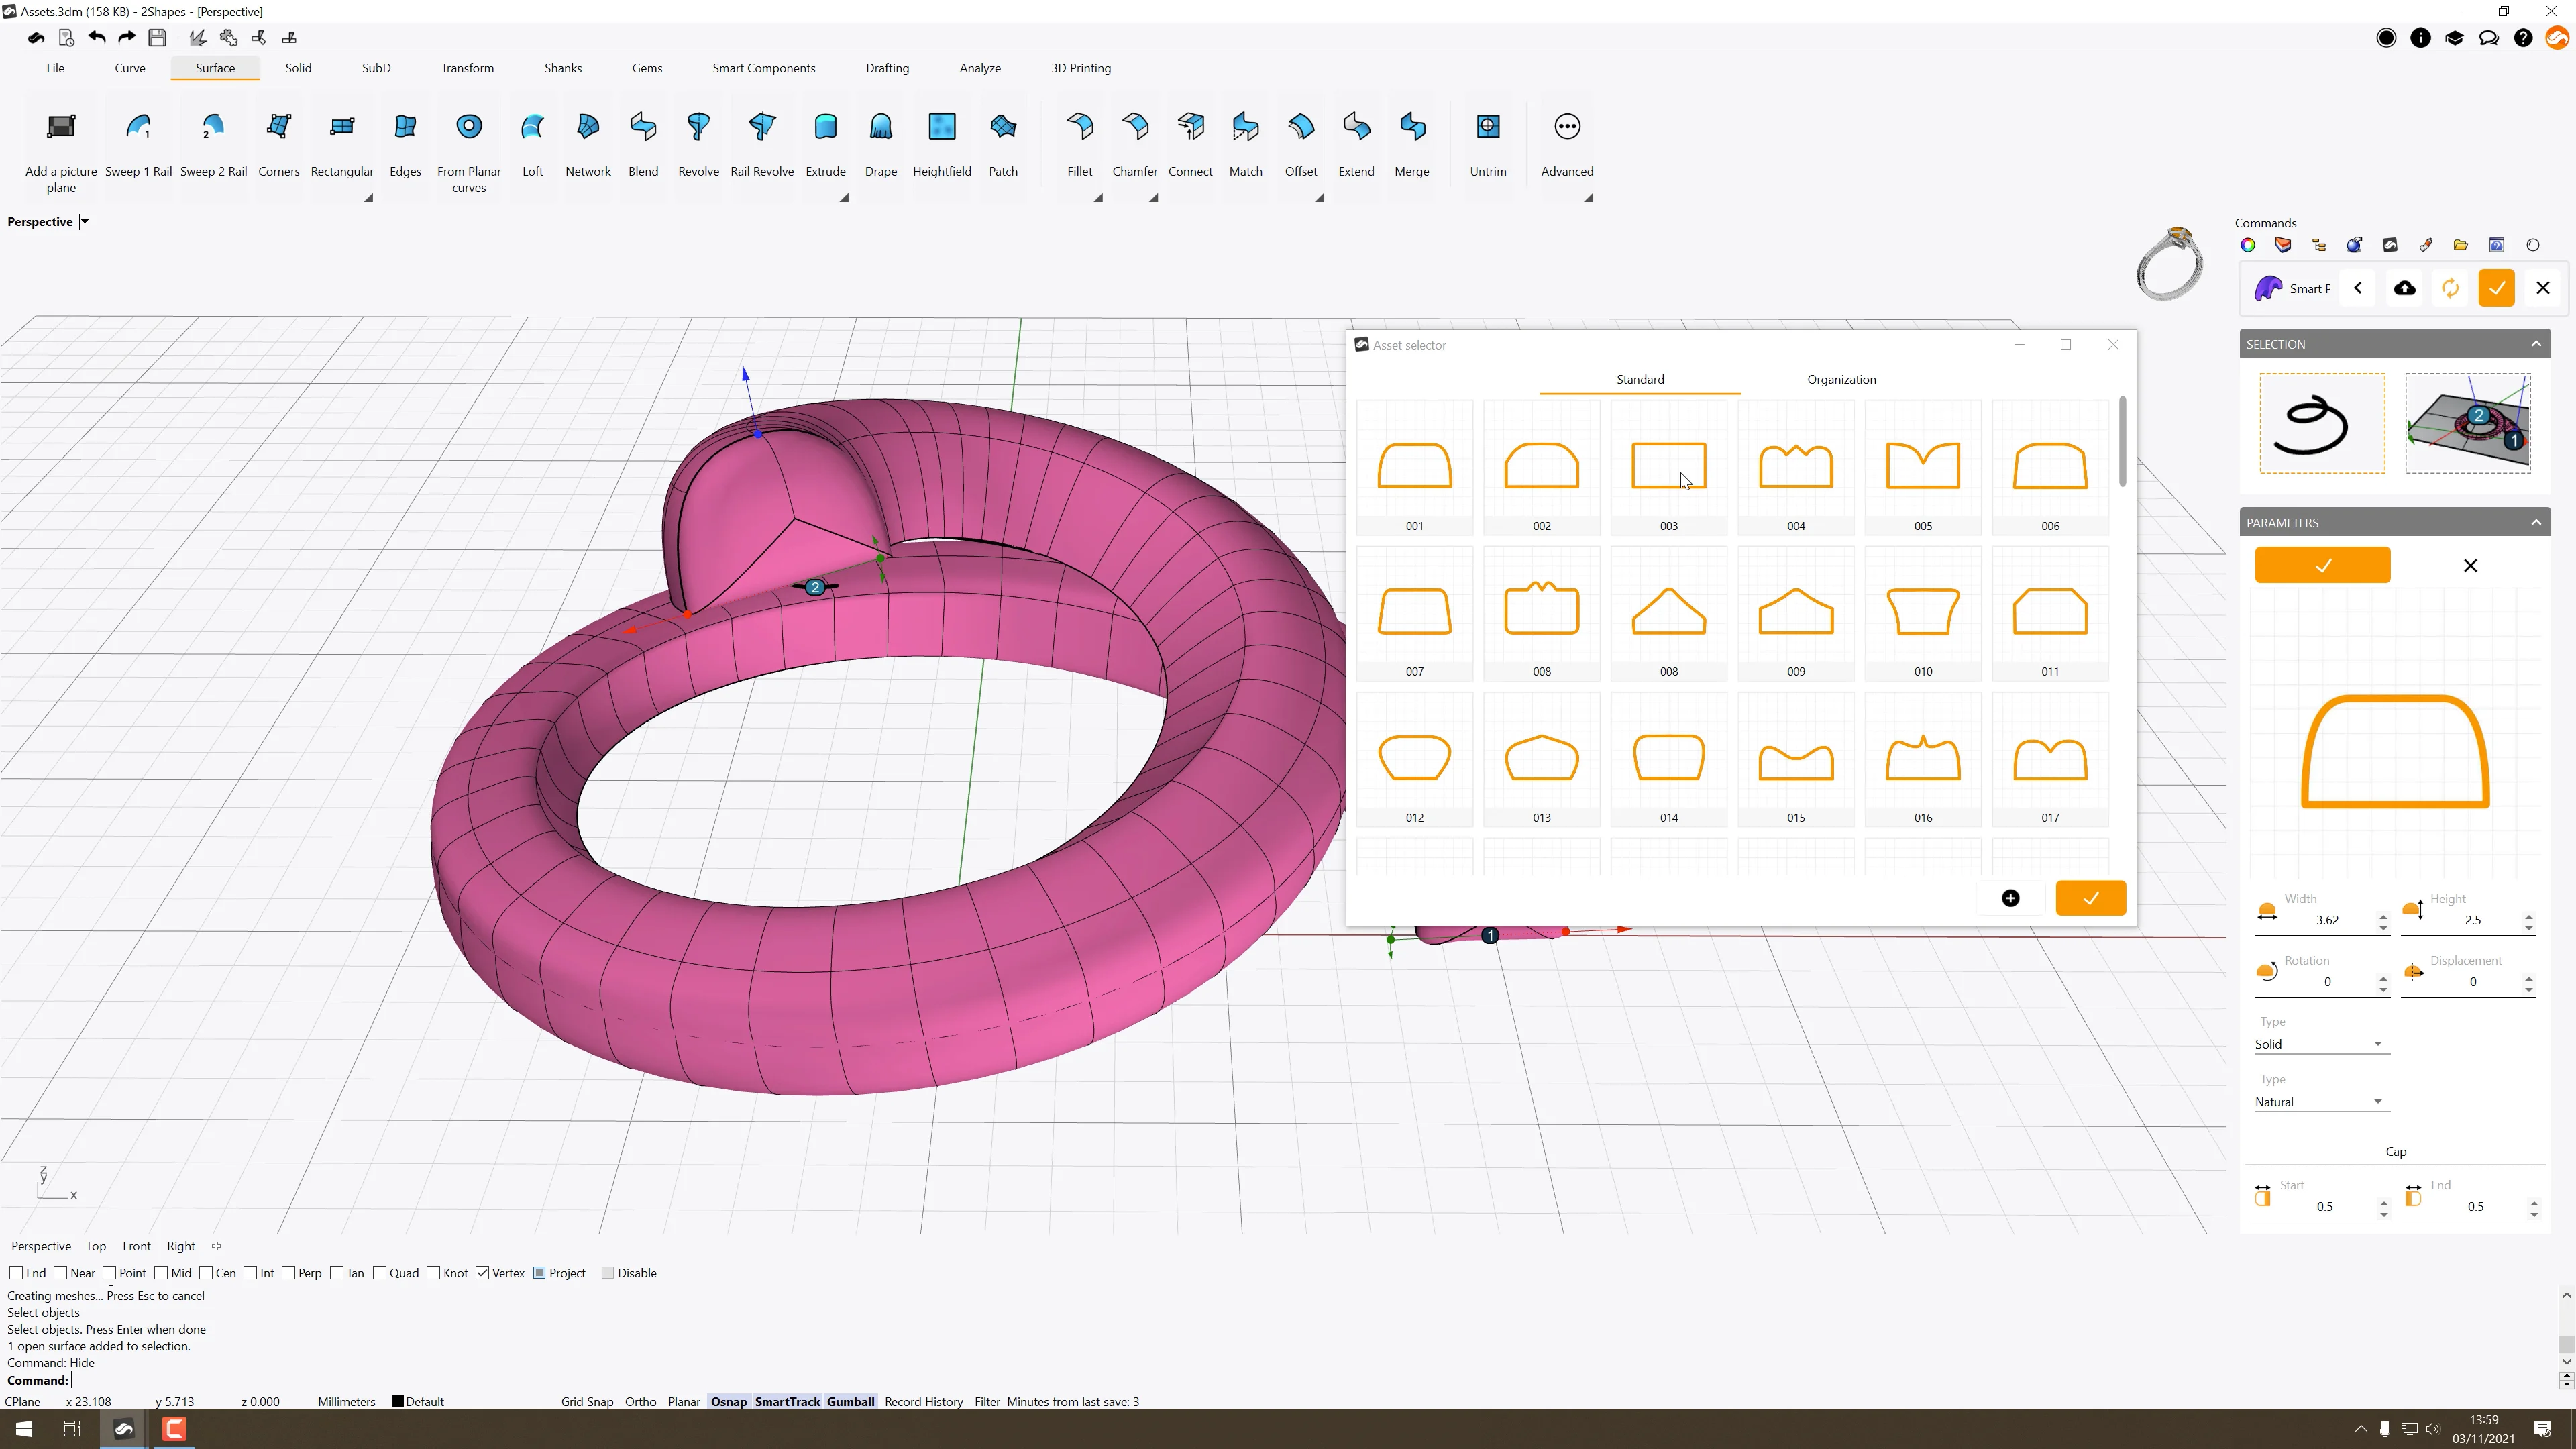Click the Add a picture plane tool
Image resolution: width=2576 pixels, height=1449 pixels.
point(61,152)
